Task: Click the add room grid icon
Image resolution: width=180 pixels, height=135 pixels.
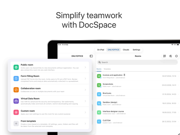Action: coord(164,56)
